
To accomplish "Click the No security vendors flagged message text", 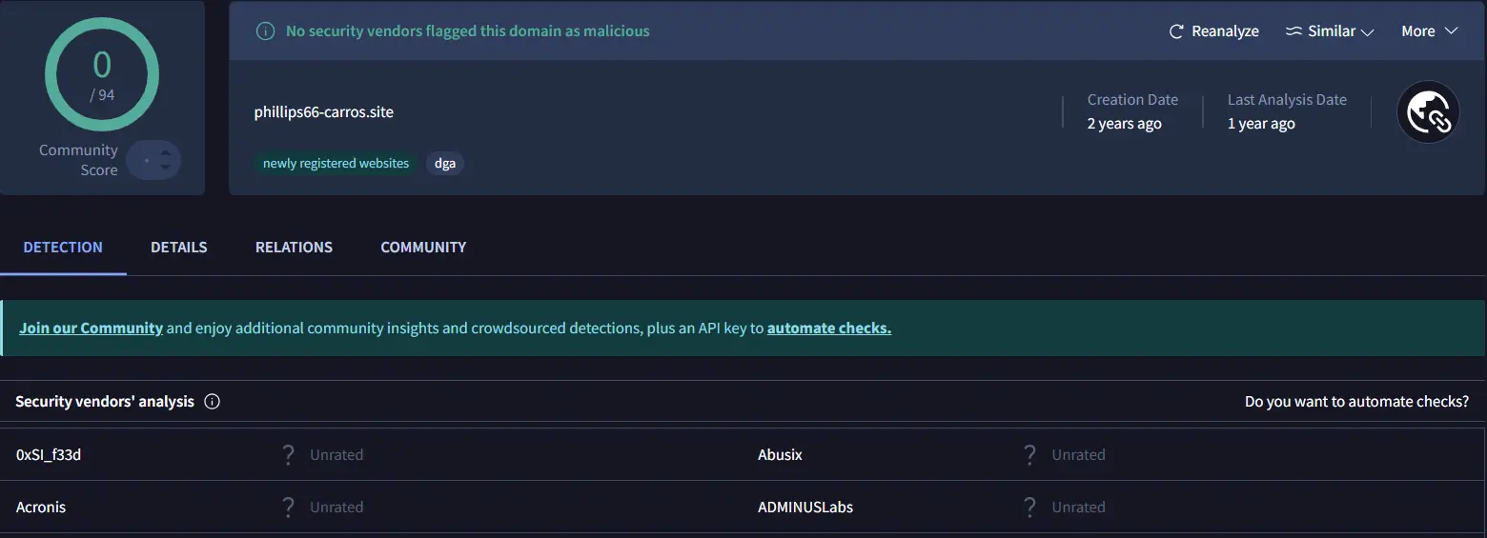I will pos(468,31).
